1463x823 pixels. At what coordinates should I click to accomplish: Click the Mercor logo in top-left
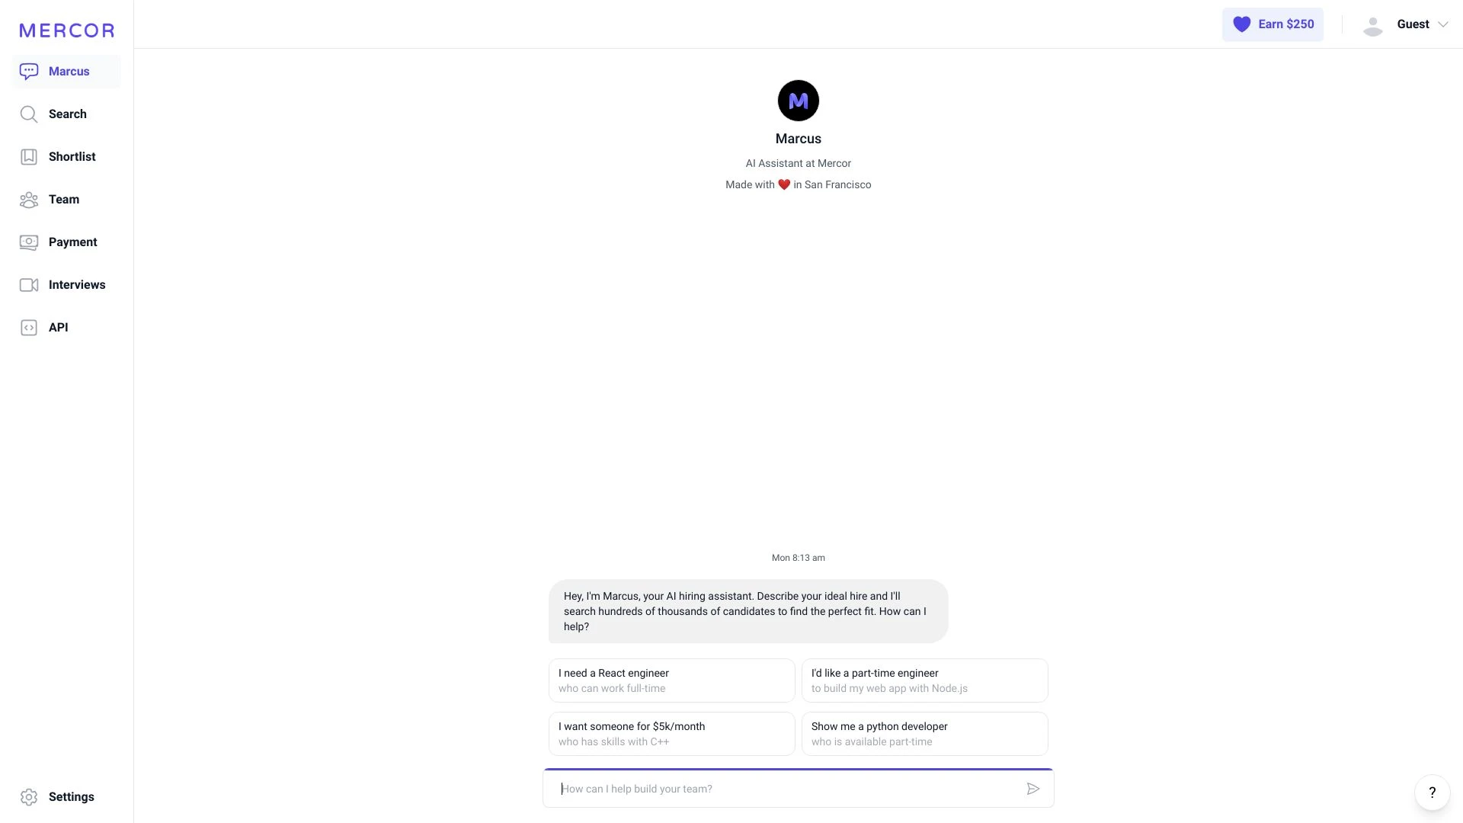coord(66,28)
